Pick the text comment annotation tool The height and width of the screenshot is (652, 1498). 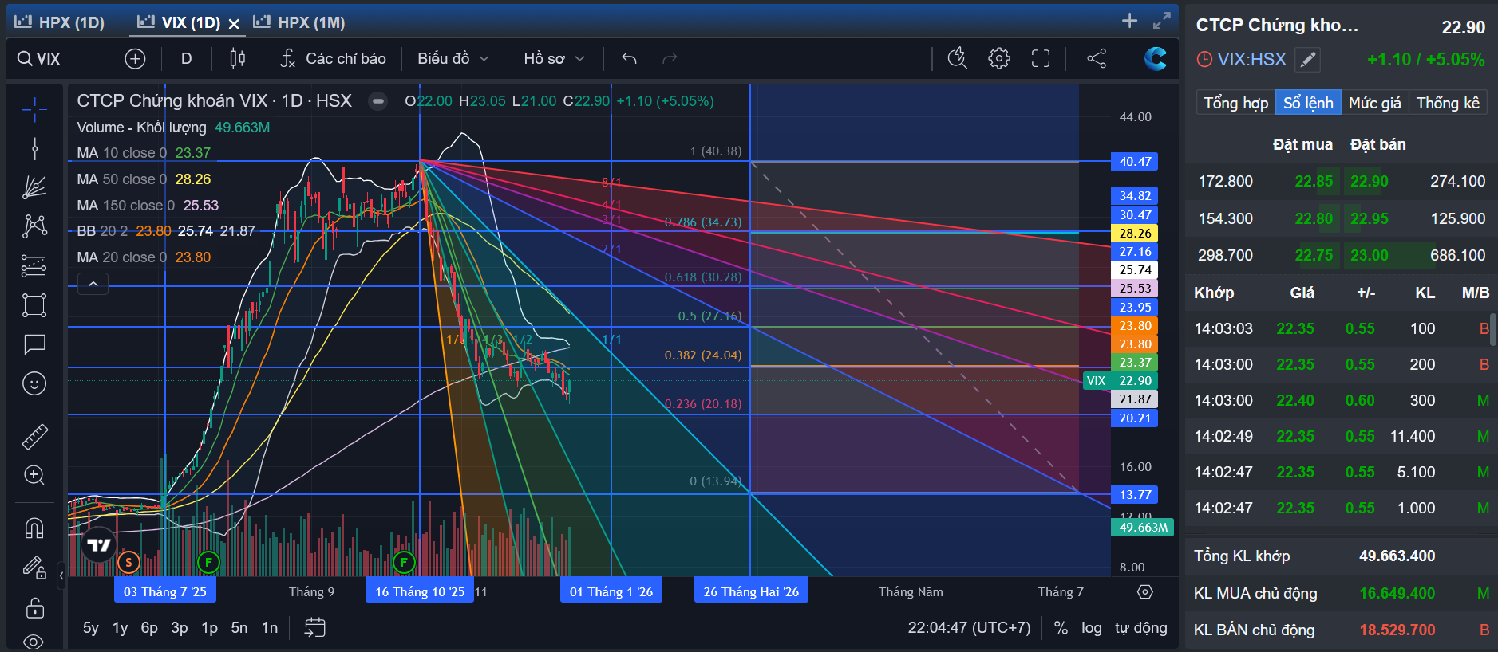coord(34,344)
